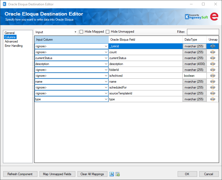Click the unmap icon for scheduledFor row

tap(213, 87)
